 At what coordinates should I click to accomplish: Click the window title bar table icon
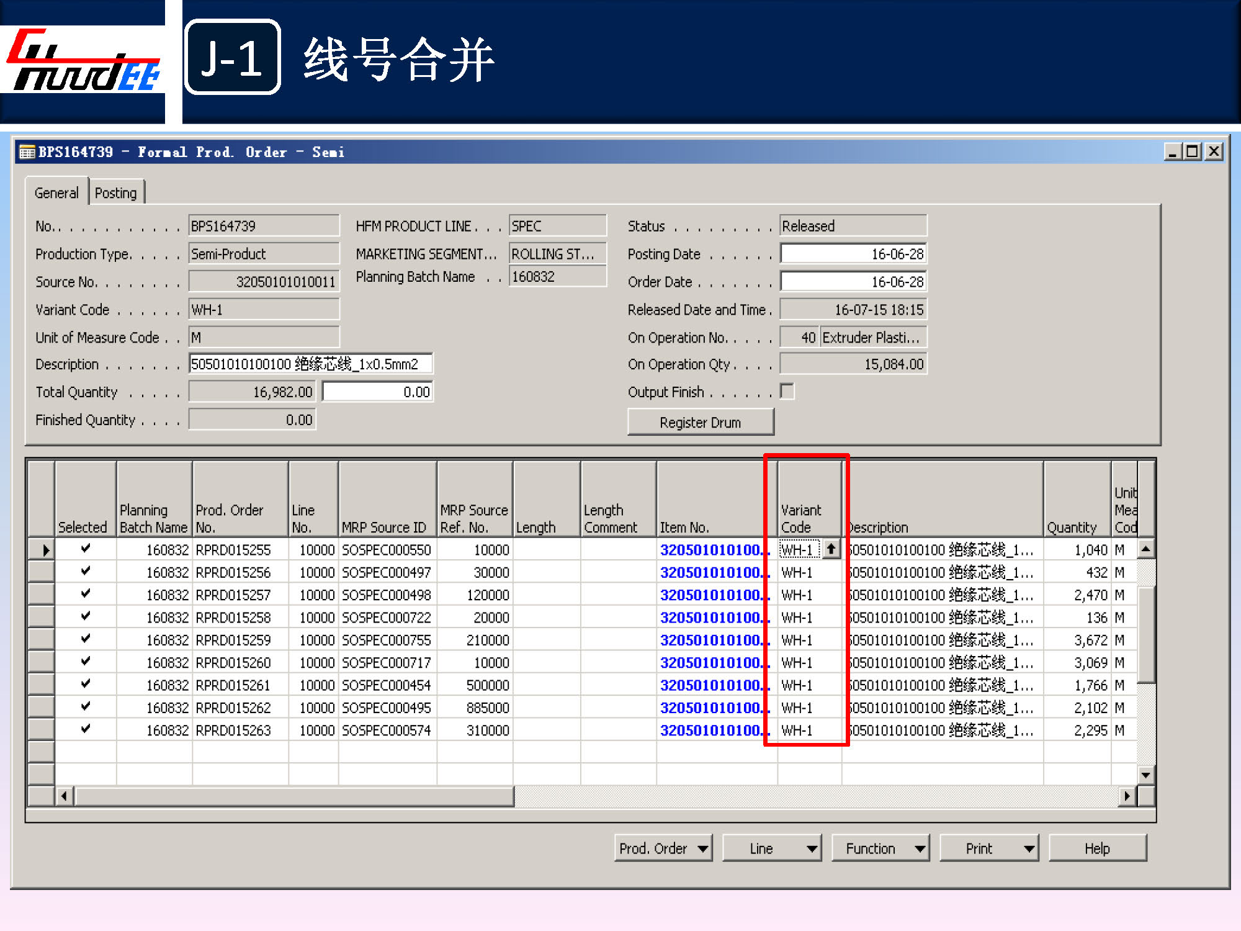pyautogui.click(x=27, y=152)
